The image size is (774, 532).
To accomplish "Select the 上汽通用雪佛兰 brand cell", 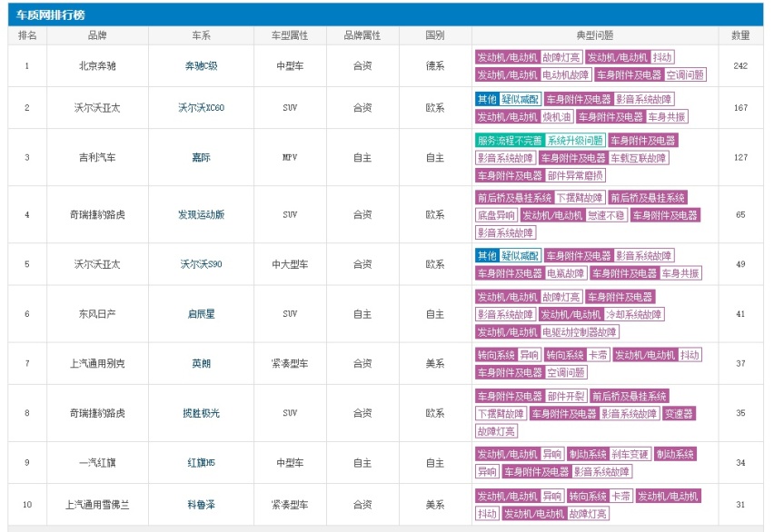I will click(x=97, y=505).
